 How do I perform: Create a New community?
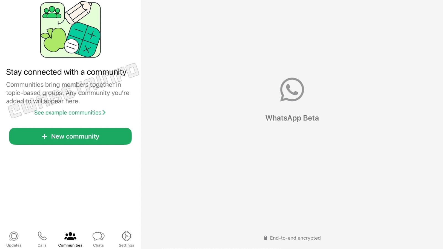click(x=70, y=136)
